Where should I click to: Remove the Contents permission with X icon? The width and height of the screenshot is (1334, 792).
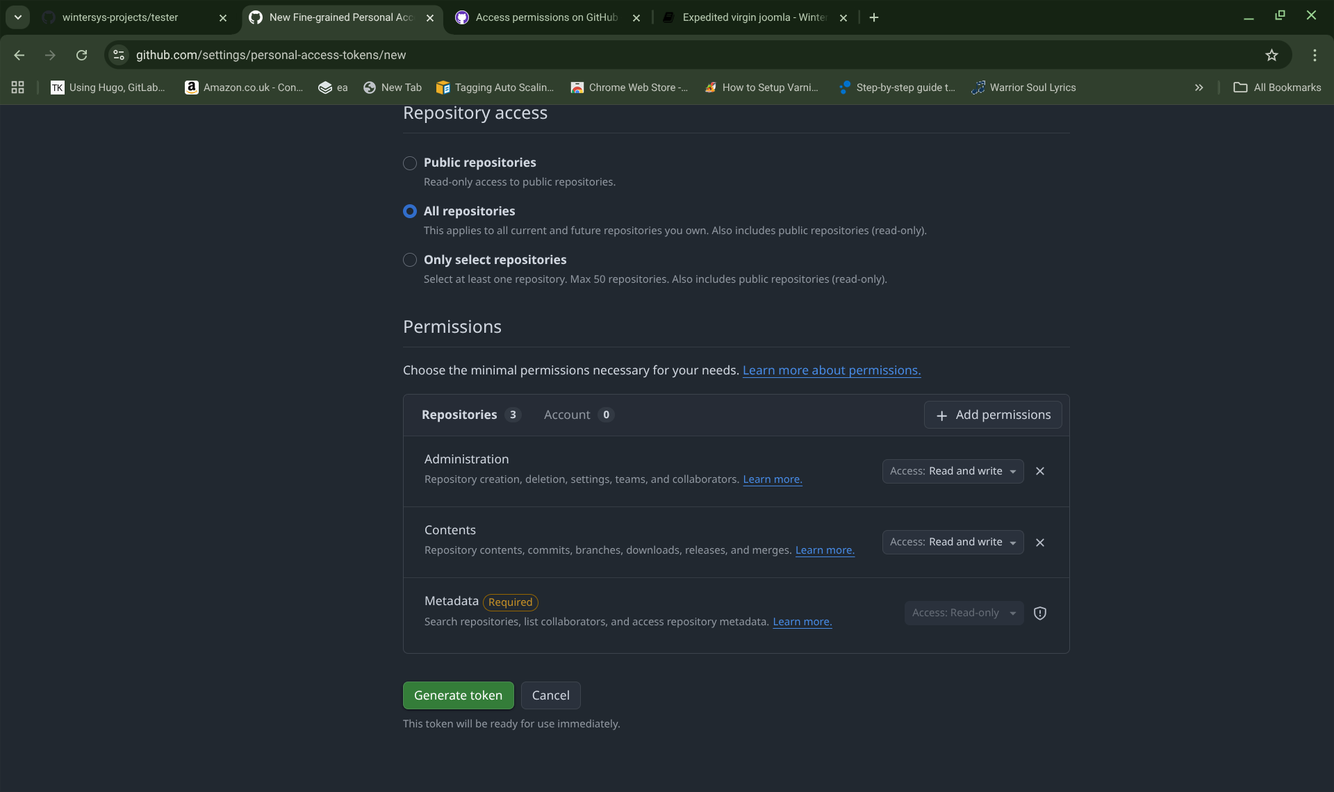(1040, 543)
